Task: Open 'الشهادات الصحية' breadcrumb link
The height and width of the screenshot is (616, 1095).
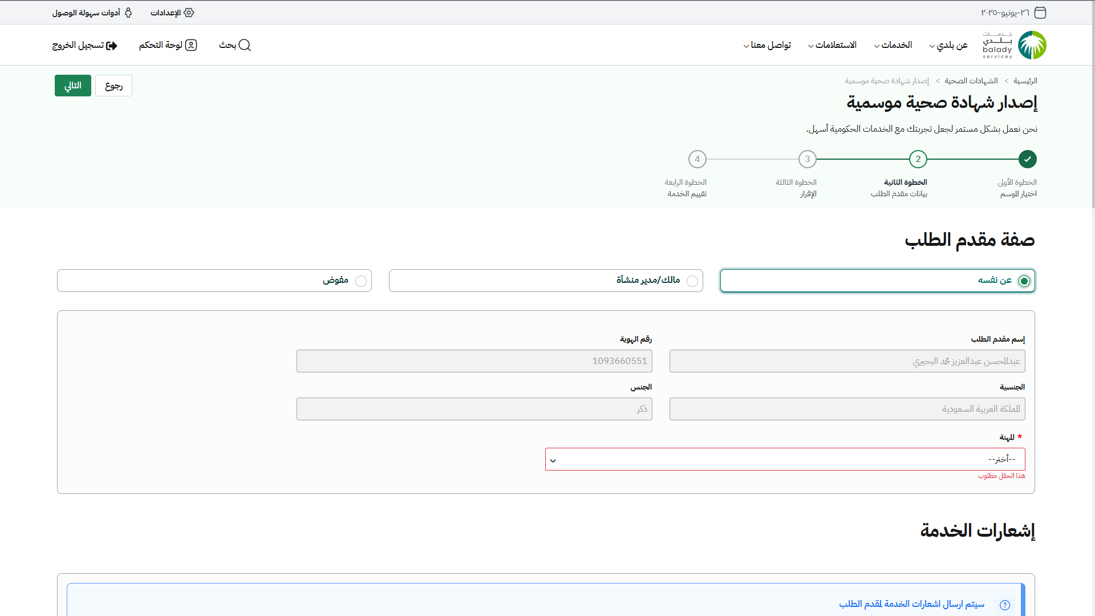Action: point(971,81)
